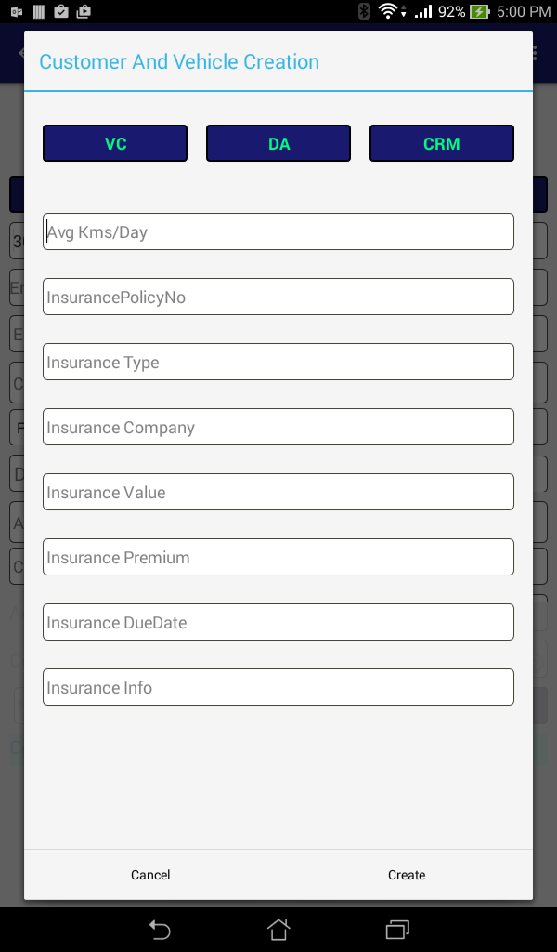Focus the Avg Kms/Day field
Image resolution: width=557 pixels, height=952 pixels.
point(278,231)
